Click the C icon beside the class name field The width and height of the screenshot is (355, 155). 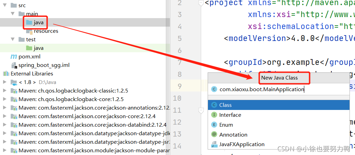(x=214, y=89)
